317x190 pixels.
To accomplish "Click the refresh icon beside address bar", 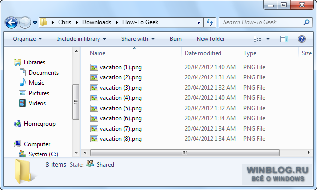I will [210, 22].
